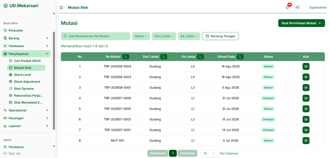This screenshot has width=330, height=158.
Task: Open Stok Opname page
Action: point(26,89)
